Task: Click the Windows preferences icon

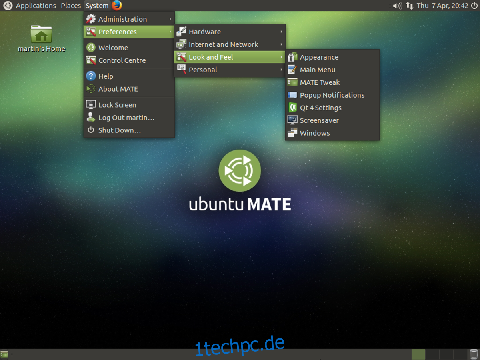Action: (x=293, y=133)
